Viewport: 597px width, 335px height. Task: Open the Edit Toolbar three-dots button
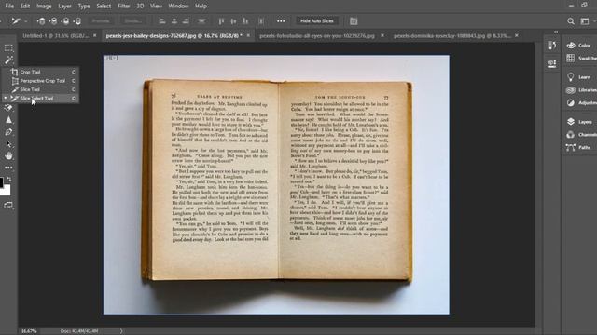pos(8,167)
